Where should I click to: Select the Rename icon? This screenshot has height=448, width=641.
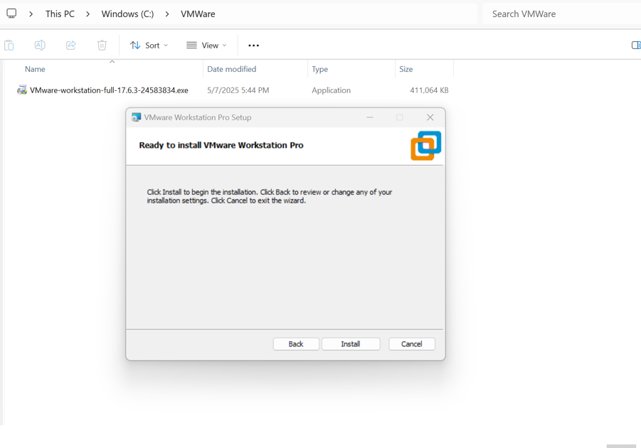[x=40, y=45]
